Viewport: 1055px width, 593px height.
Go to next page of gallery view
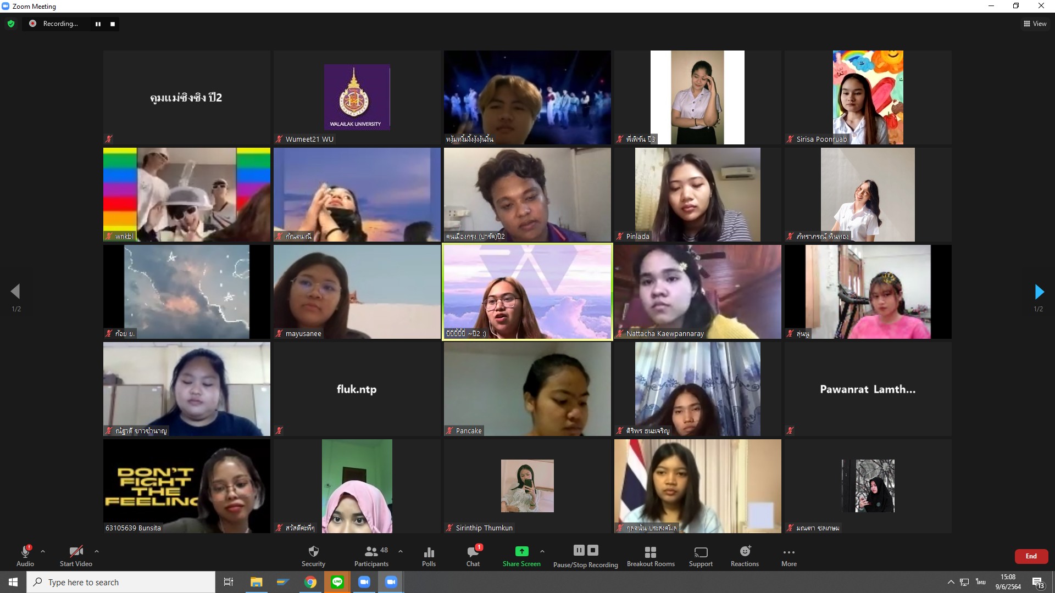[x=1039, y=292]
